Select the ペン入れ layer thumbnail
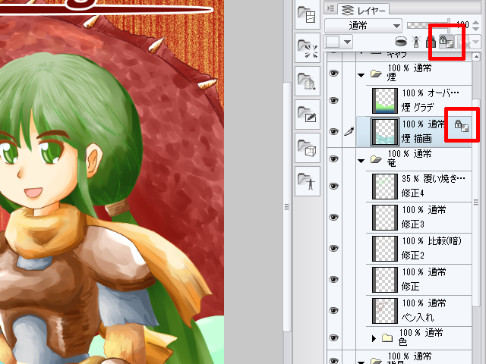Viewport: 486px width, 364px height. coord(385,311)
